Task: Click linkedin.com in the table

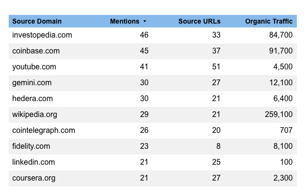Action: (33, 162)
